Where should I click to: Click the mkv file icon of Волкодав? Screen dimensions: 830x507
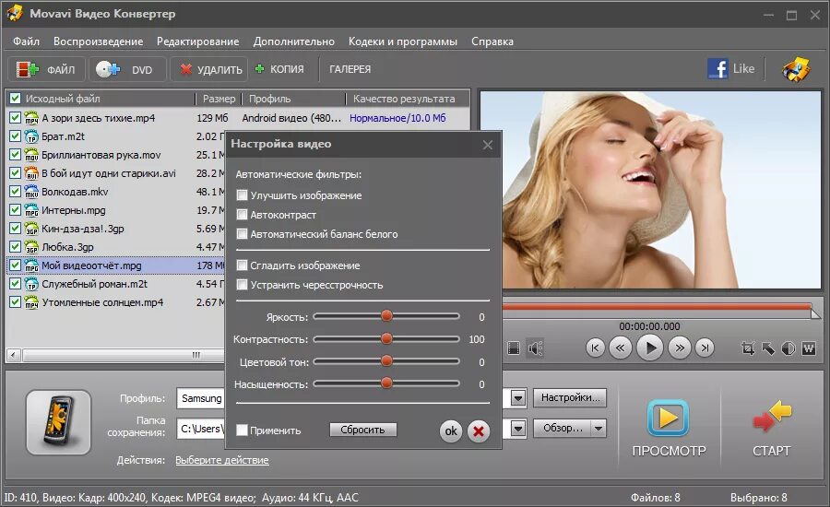[31, 192]
